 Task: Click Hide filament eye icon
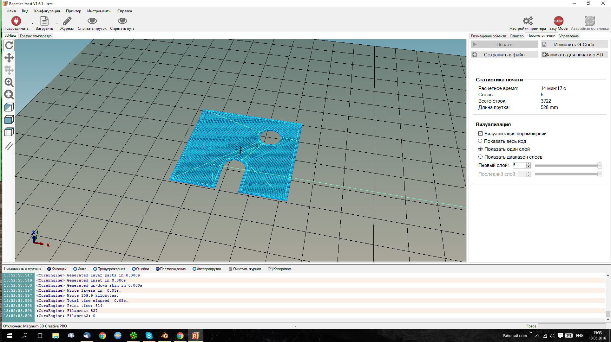[x=92, y=21]
